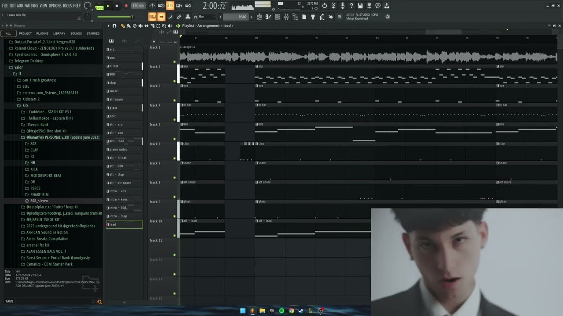The width and height of the screenshot is (563, 316).
Task: Select the 808_stereo file in browser
Action: (x=39, y=201)
